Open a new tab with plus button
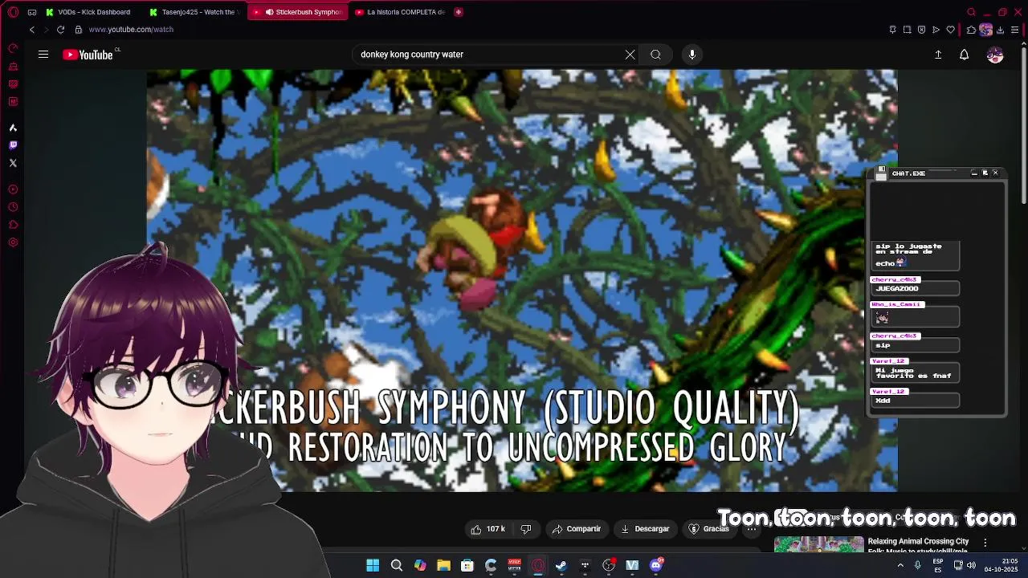Viewport: 1028px width, 578px height. coord(459,12)
